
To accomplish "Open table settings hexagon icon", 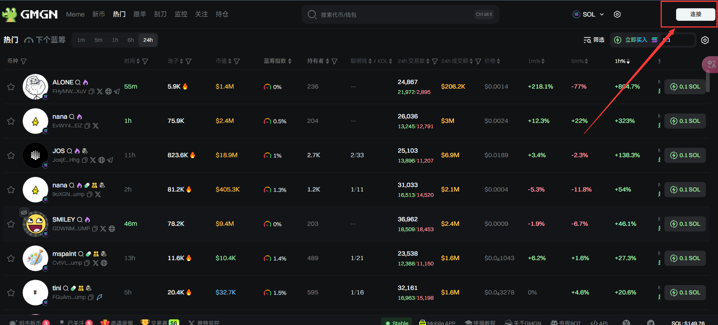I will point(705,40).
